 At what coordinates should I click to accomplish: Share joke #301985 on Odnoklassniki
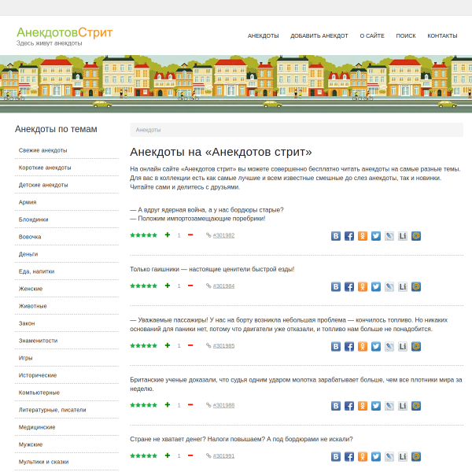pos(363,346)
